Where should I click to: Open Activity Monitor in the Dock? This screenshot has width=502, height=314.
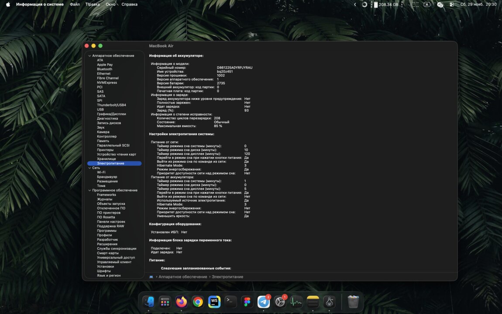[x=296, y=302]
